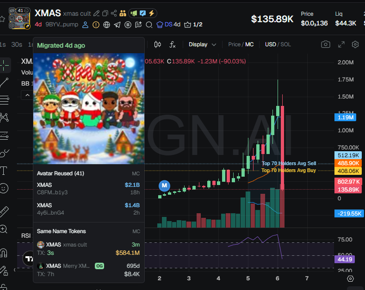Collapse the left drawing toolbar arrow
365x290 pixels.
[15, 270]
